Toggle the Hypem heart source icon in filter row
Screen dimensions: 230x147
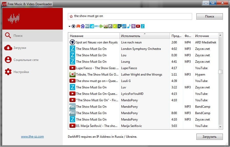tap(106, 26)
